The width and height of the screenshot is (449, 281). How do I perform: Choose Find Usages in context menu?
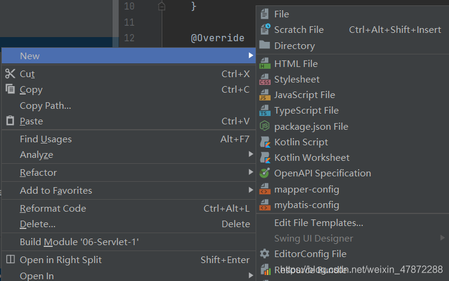(x=129, y=139)
